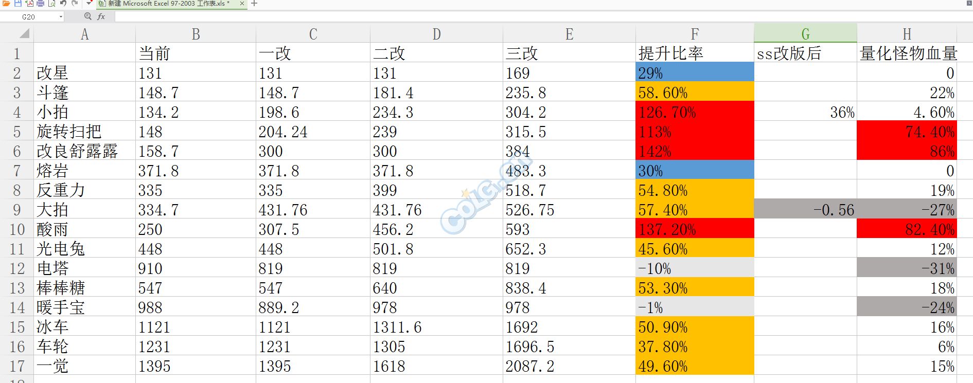Expand the quick access toolbar dropdown
This screenshot has height=383, width=973.
coord(89,3)
